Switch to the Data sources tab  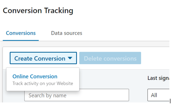[x=67, y=33]
